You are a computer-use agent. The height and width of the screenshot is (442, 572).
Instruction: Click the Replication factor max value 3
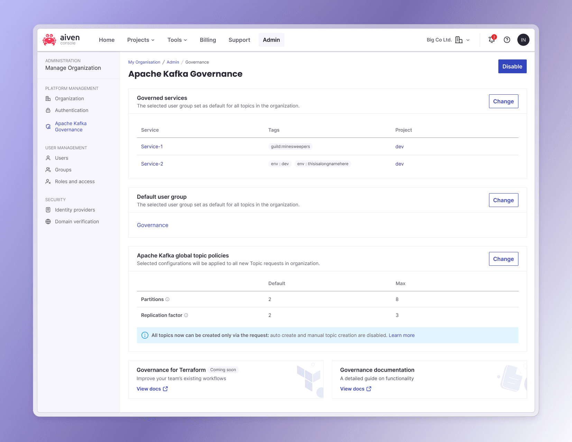397,315
